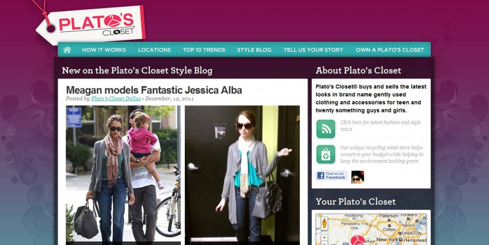Screen dimensions: 489x245
Task: Click the latest fashion and style news link
Action: (381, 125)
